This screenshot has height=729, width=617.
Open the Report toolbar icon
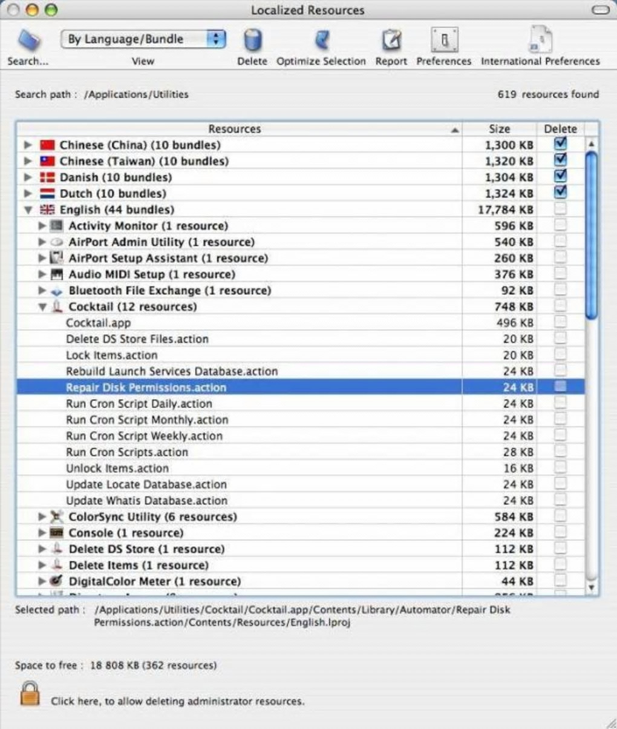point(391,40)
